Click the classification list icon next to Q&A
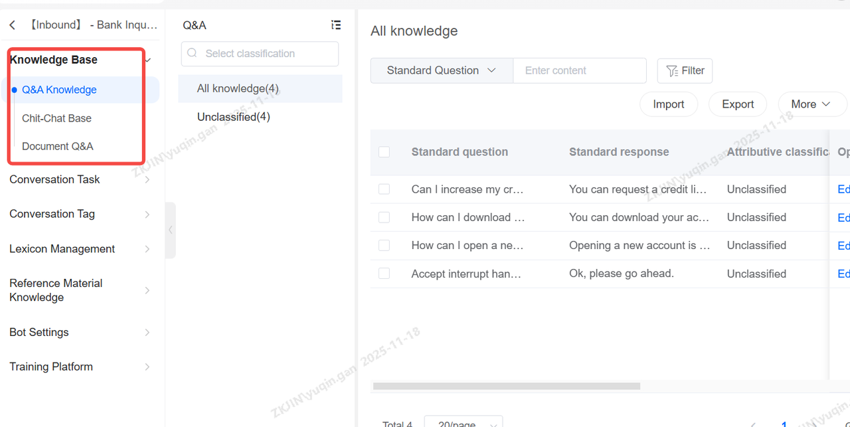This screenshot has height=427, width=850. pyautogui.click(x=336, y=25)
